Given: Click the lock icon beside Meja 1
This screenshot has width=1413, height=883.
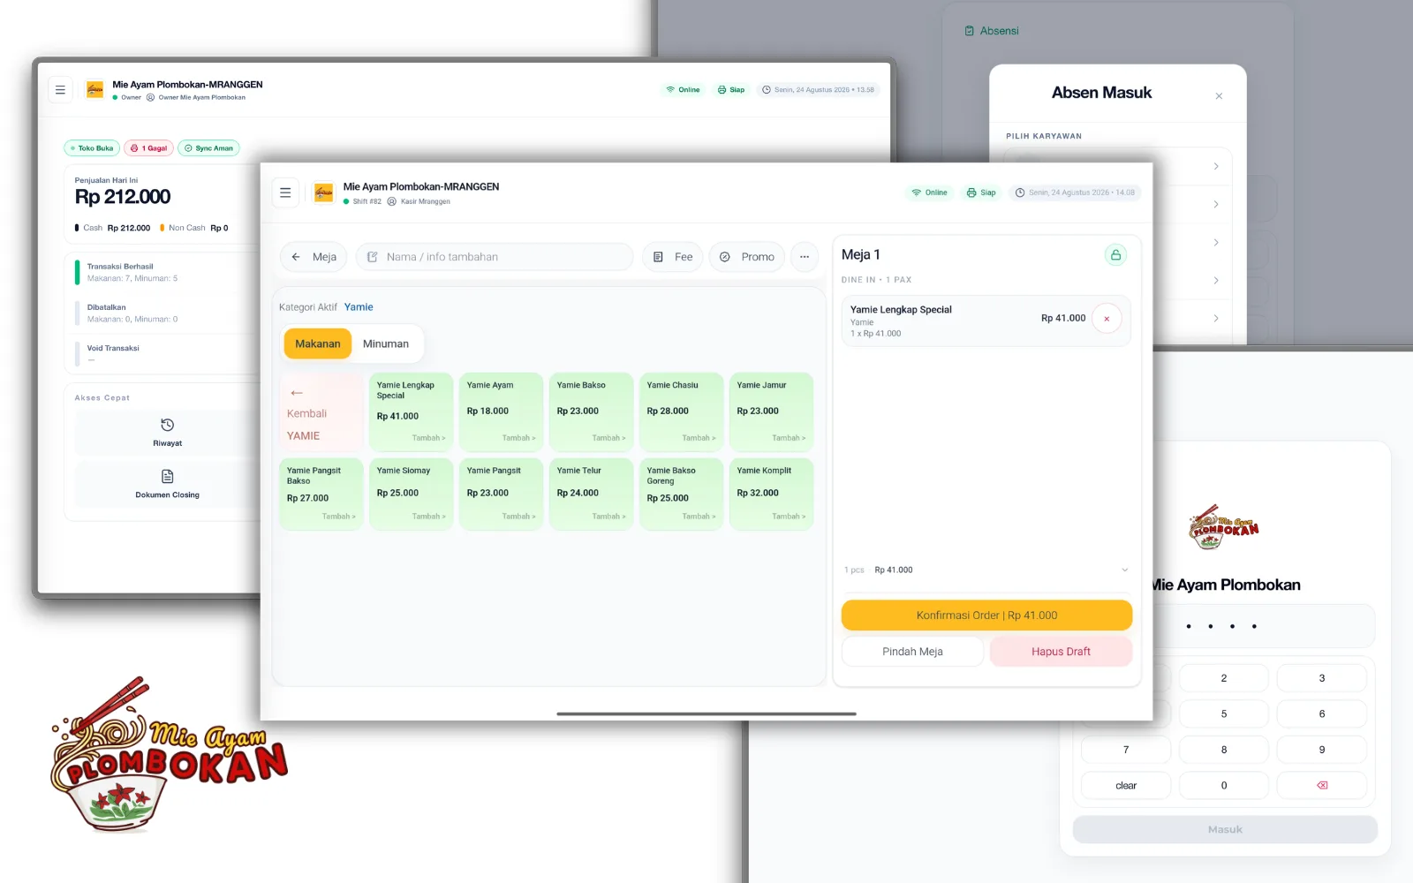Looking at the screenshot, I should pyautogui.click(x=1115, y=255).
